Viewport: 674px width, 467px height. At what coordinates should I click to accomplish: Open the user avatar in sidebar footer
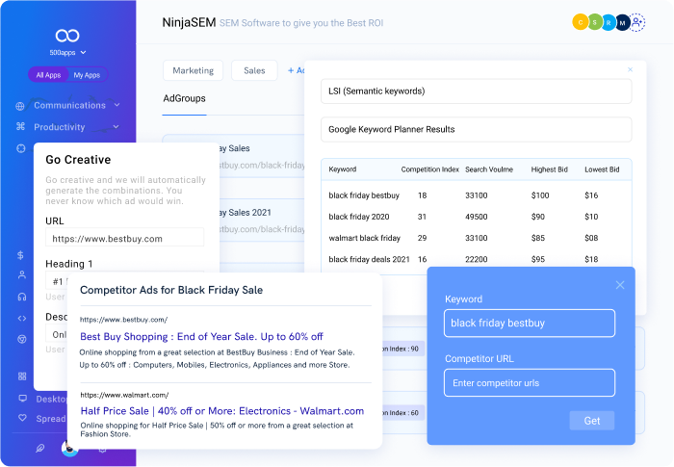[69, 449]
